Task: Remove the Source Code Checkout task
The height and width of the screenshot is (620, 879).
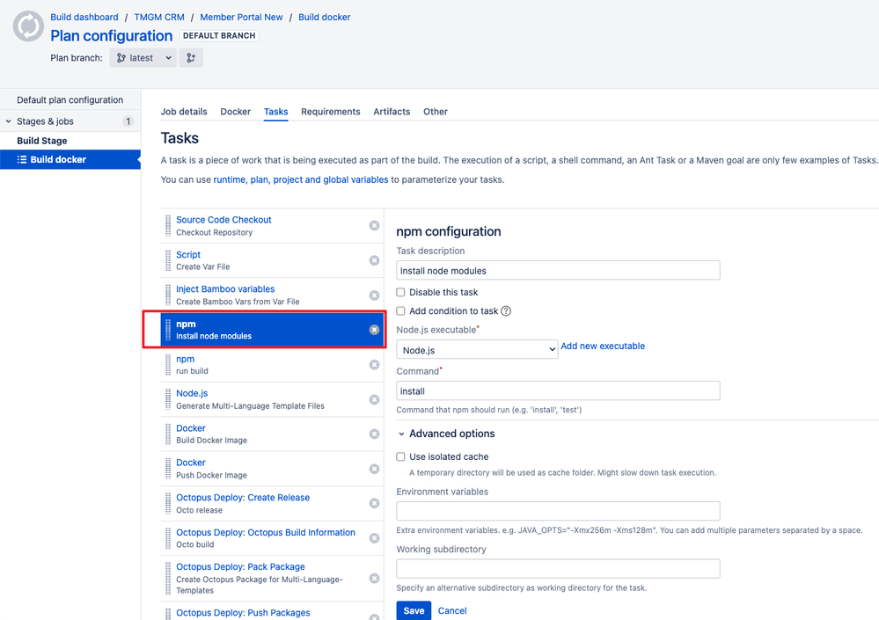Action: pyautogui.click(x=375, y=226)
